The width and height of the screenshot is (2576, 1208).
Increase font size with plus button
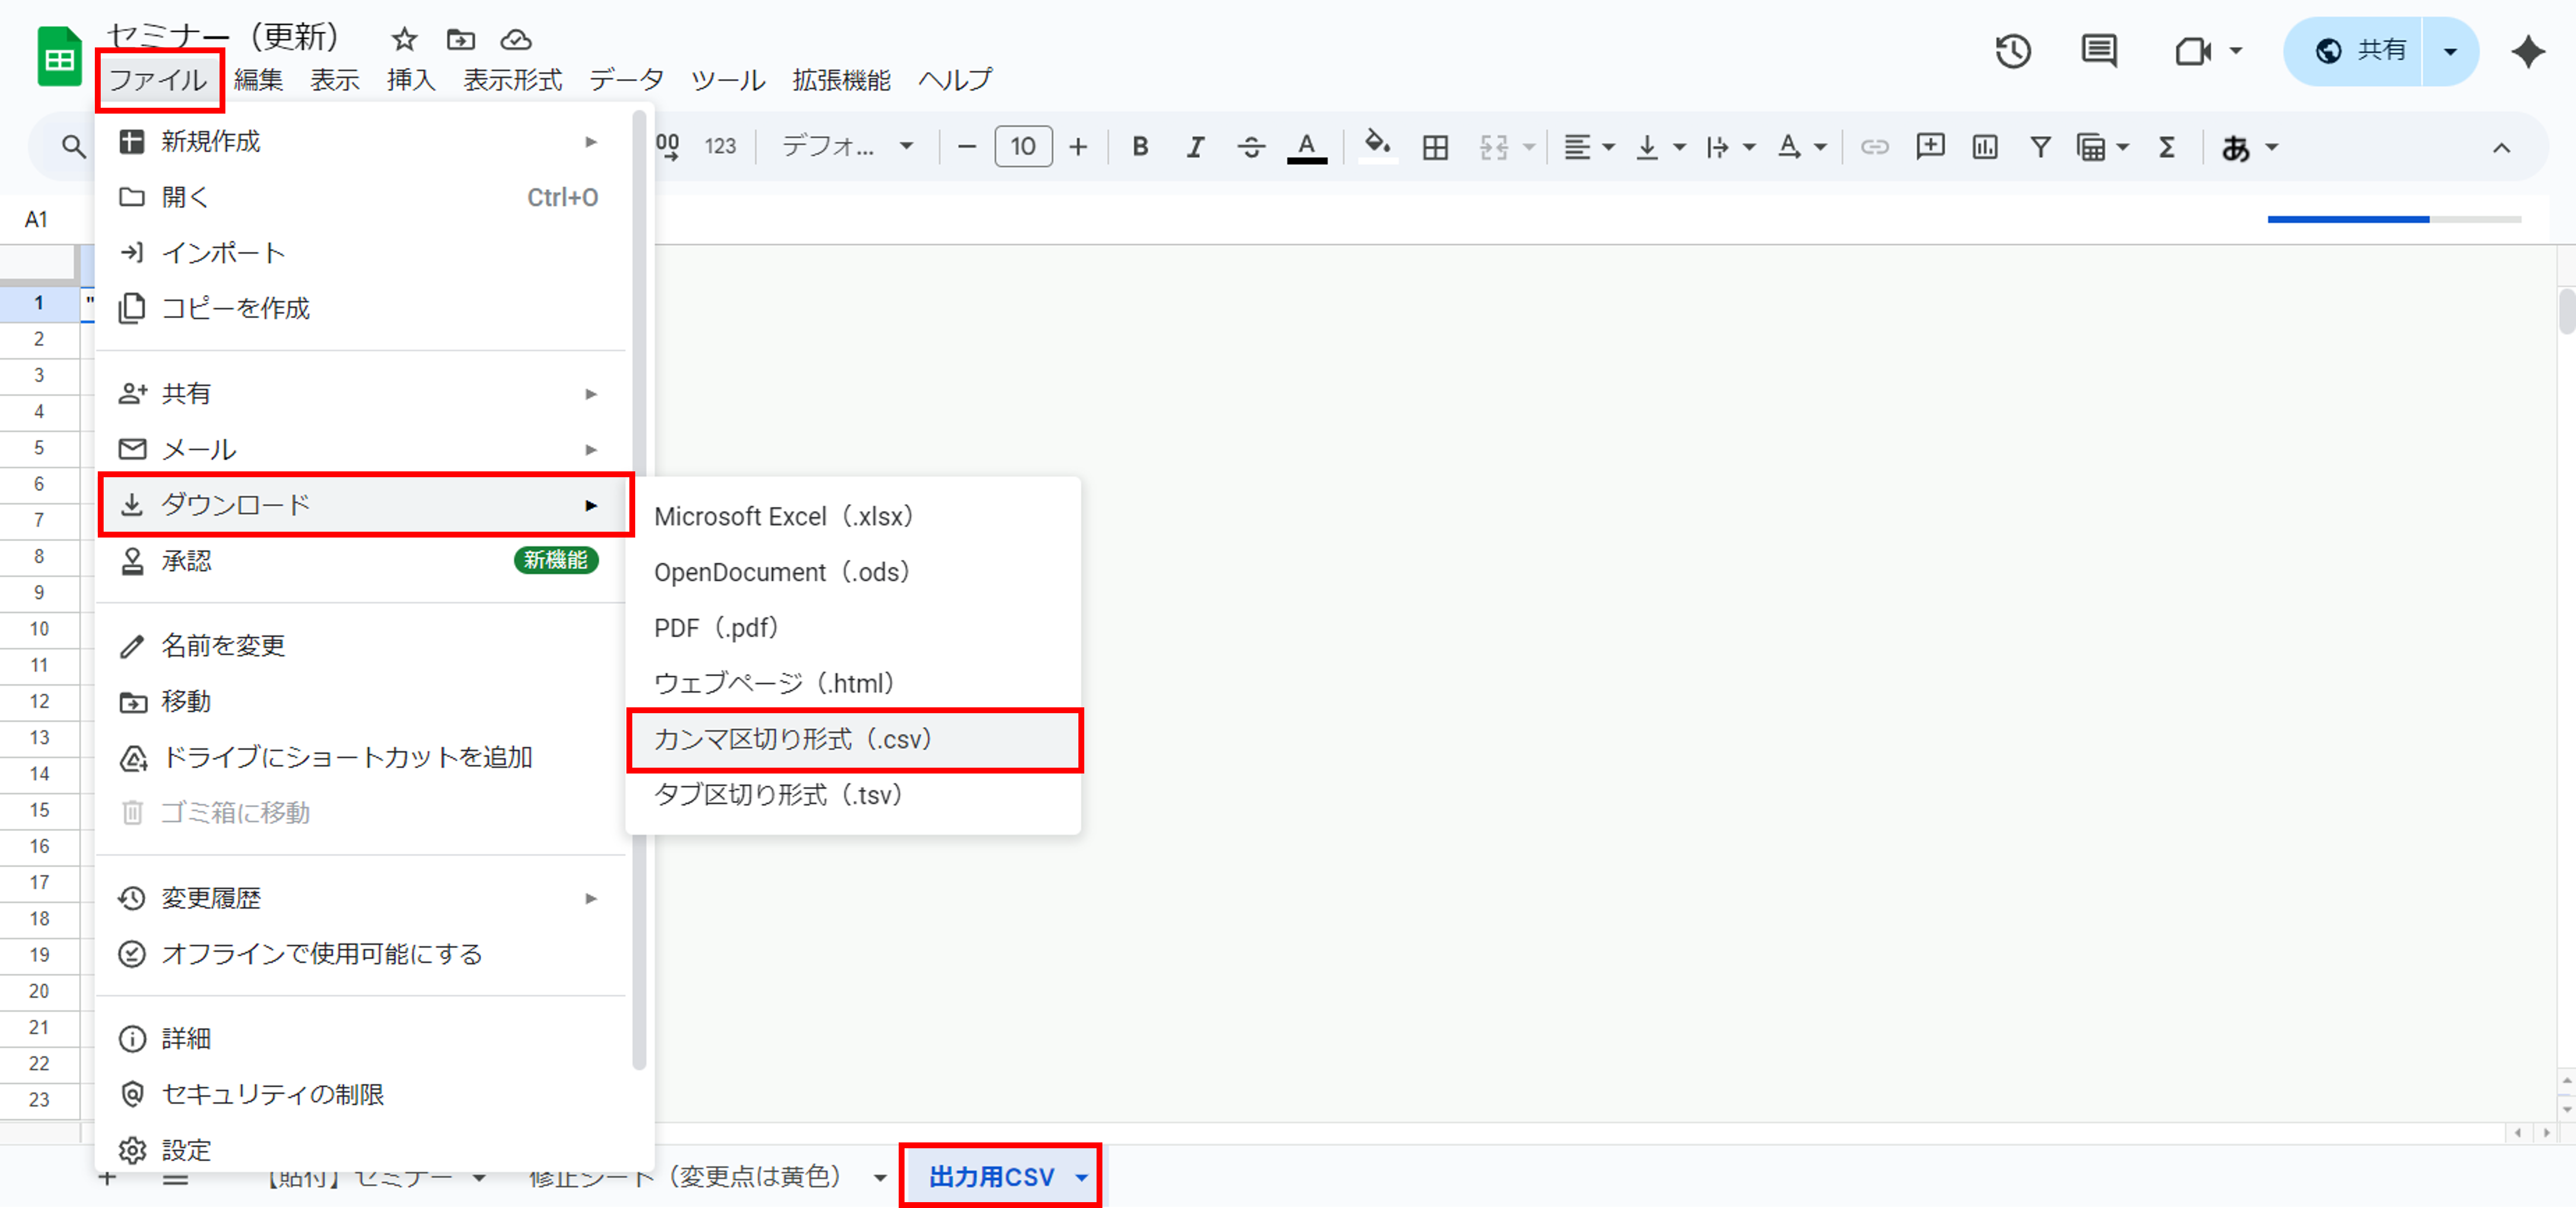click(x=1077, y=147)
